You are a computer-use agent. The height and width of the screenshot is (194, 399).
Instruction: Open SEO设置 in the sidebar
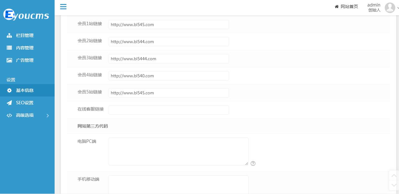click(x=25, y=103)
